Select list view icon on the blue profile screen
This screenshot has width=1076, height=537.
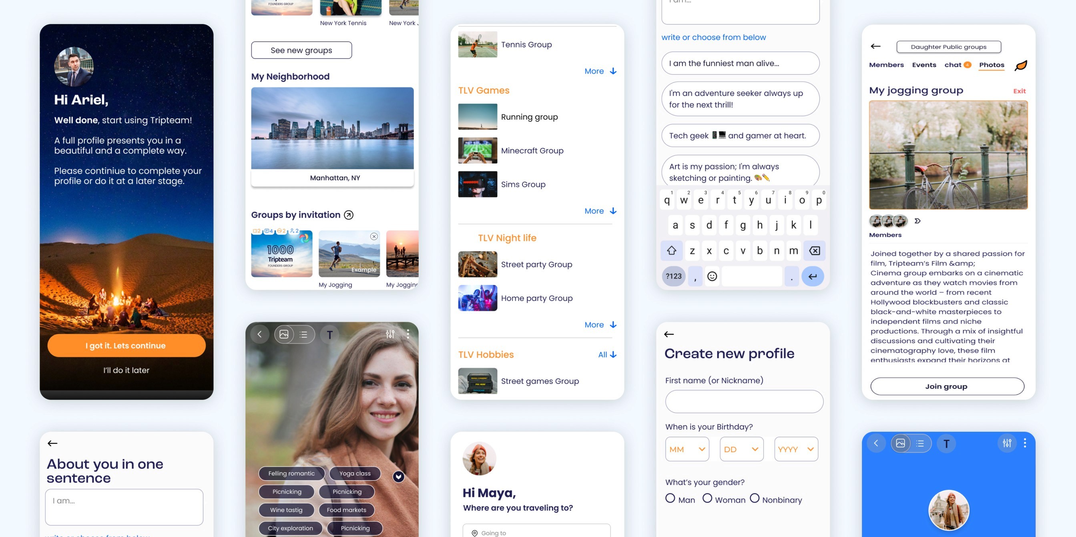(x=920, y=443)
